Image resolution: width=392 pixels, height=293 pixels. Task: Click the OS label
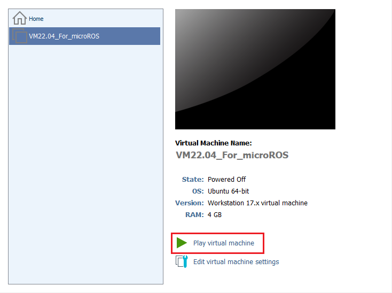click(198, 191)
